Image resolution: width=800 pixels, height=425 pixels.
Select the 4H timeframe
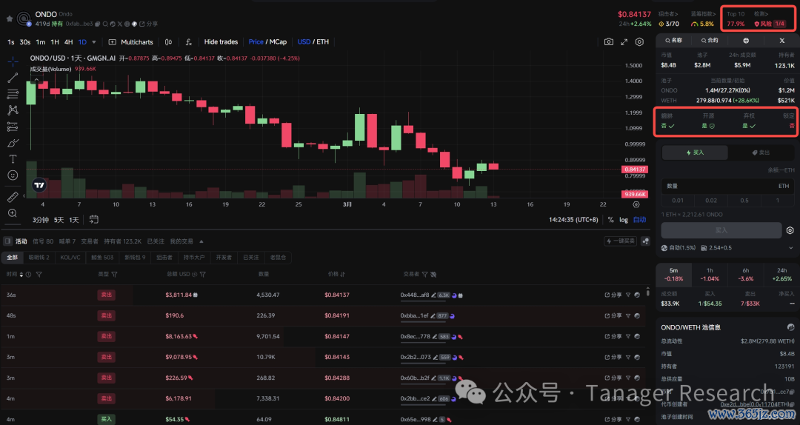point(68,42)
